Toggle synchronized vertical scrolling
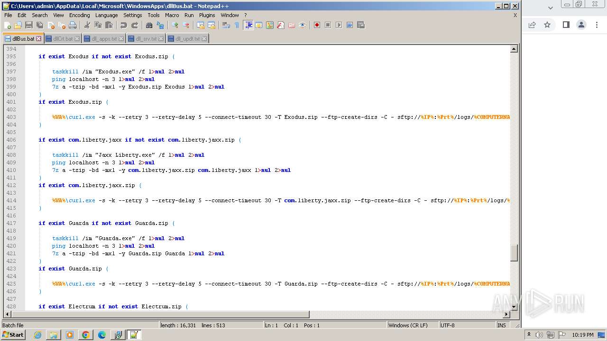 [x=201, y=25]
